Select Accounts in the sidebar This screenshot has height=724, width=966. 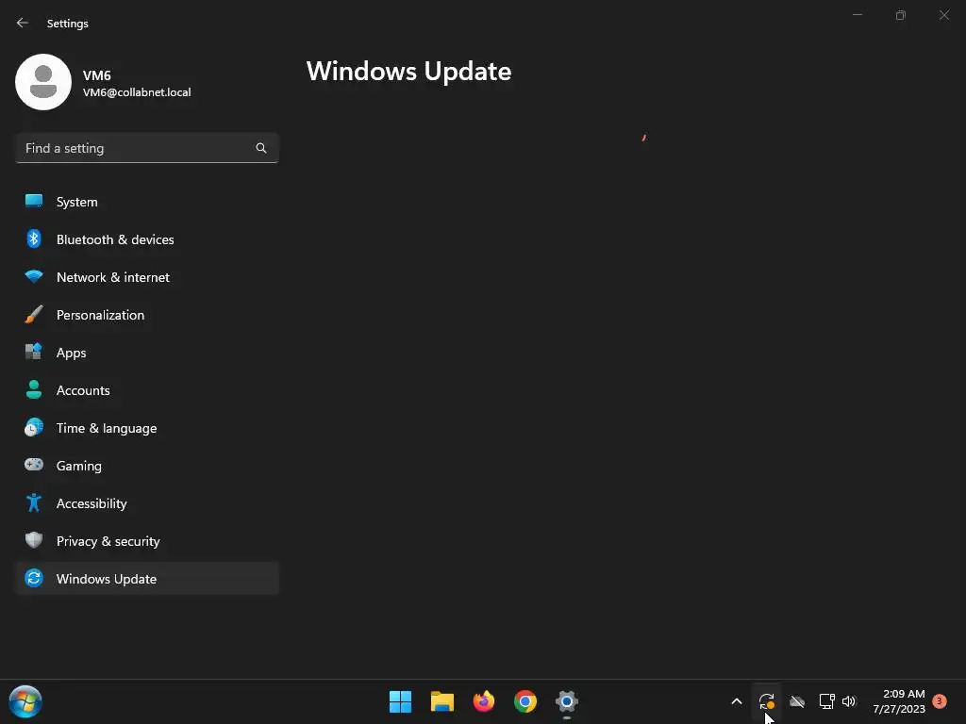tap(146, 390)
